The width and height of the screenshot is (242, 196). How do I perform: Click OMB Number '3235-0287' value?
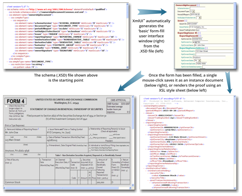coord(125,104)
